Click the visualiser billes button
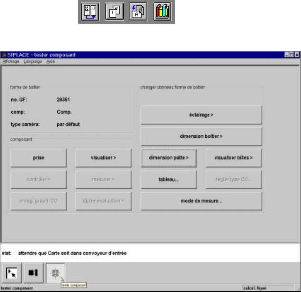 pyautogui.click(x=233, y=158)
